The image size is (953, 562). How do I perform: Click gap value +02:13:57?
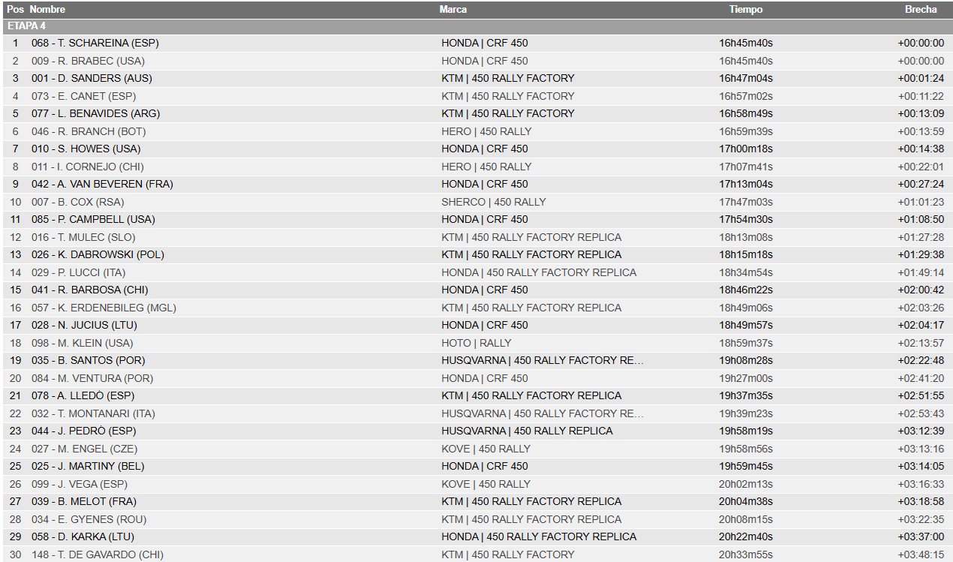point(921,343)
